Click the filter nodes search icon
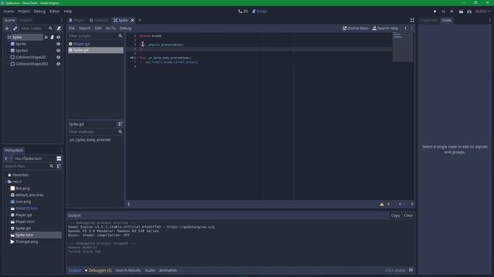Image resolution: width=494 pixels, height=277 pixels. pos(50,28)
